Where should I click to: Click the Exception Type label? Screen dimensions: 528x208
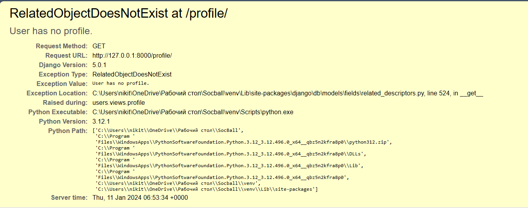pos(63,75)
